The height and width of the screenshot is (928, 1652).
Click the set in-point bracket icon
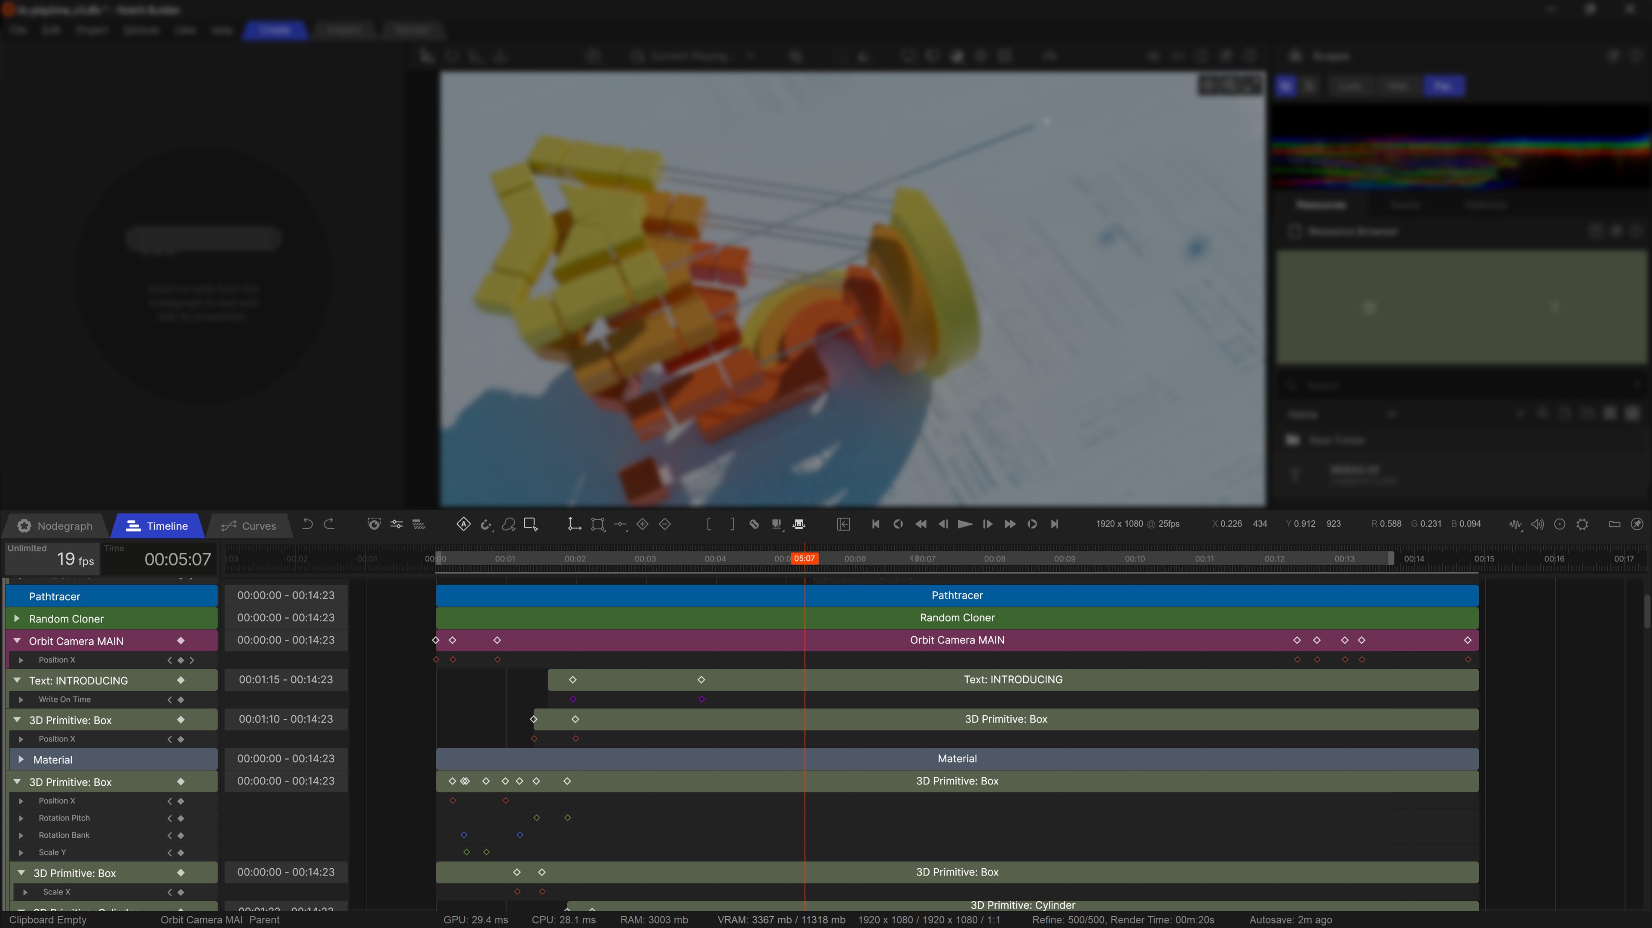click(x=709, y=524)
